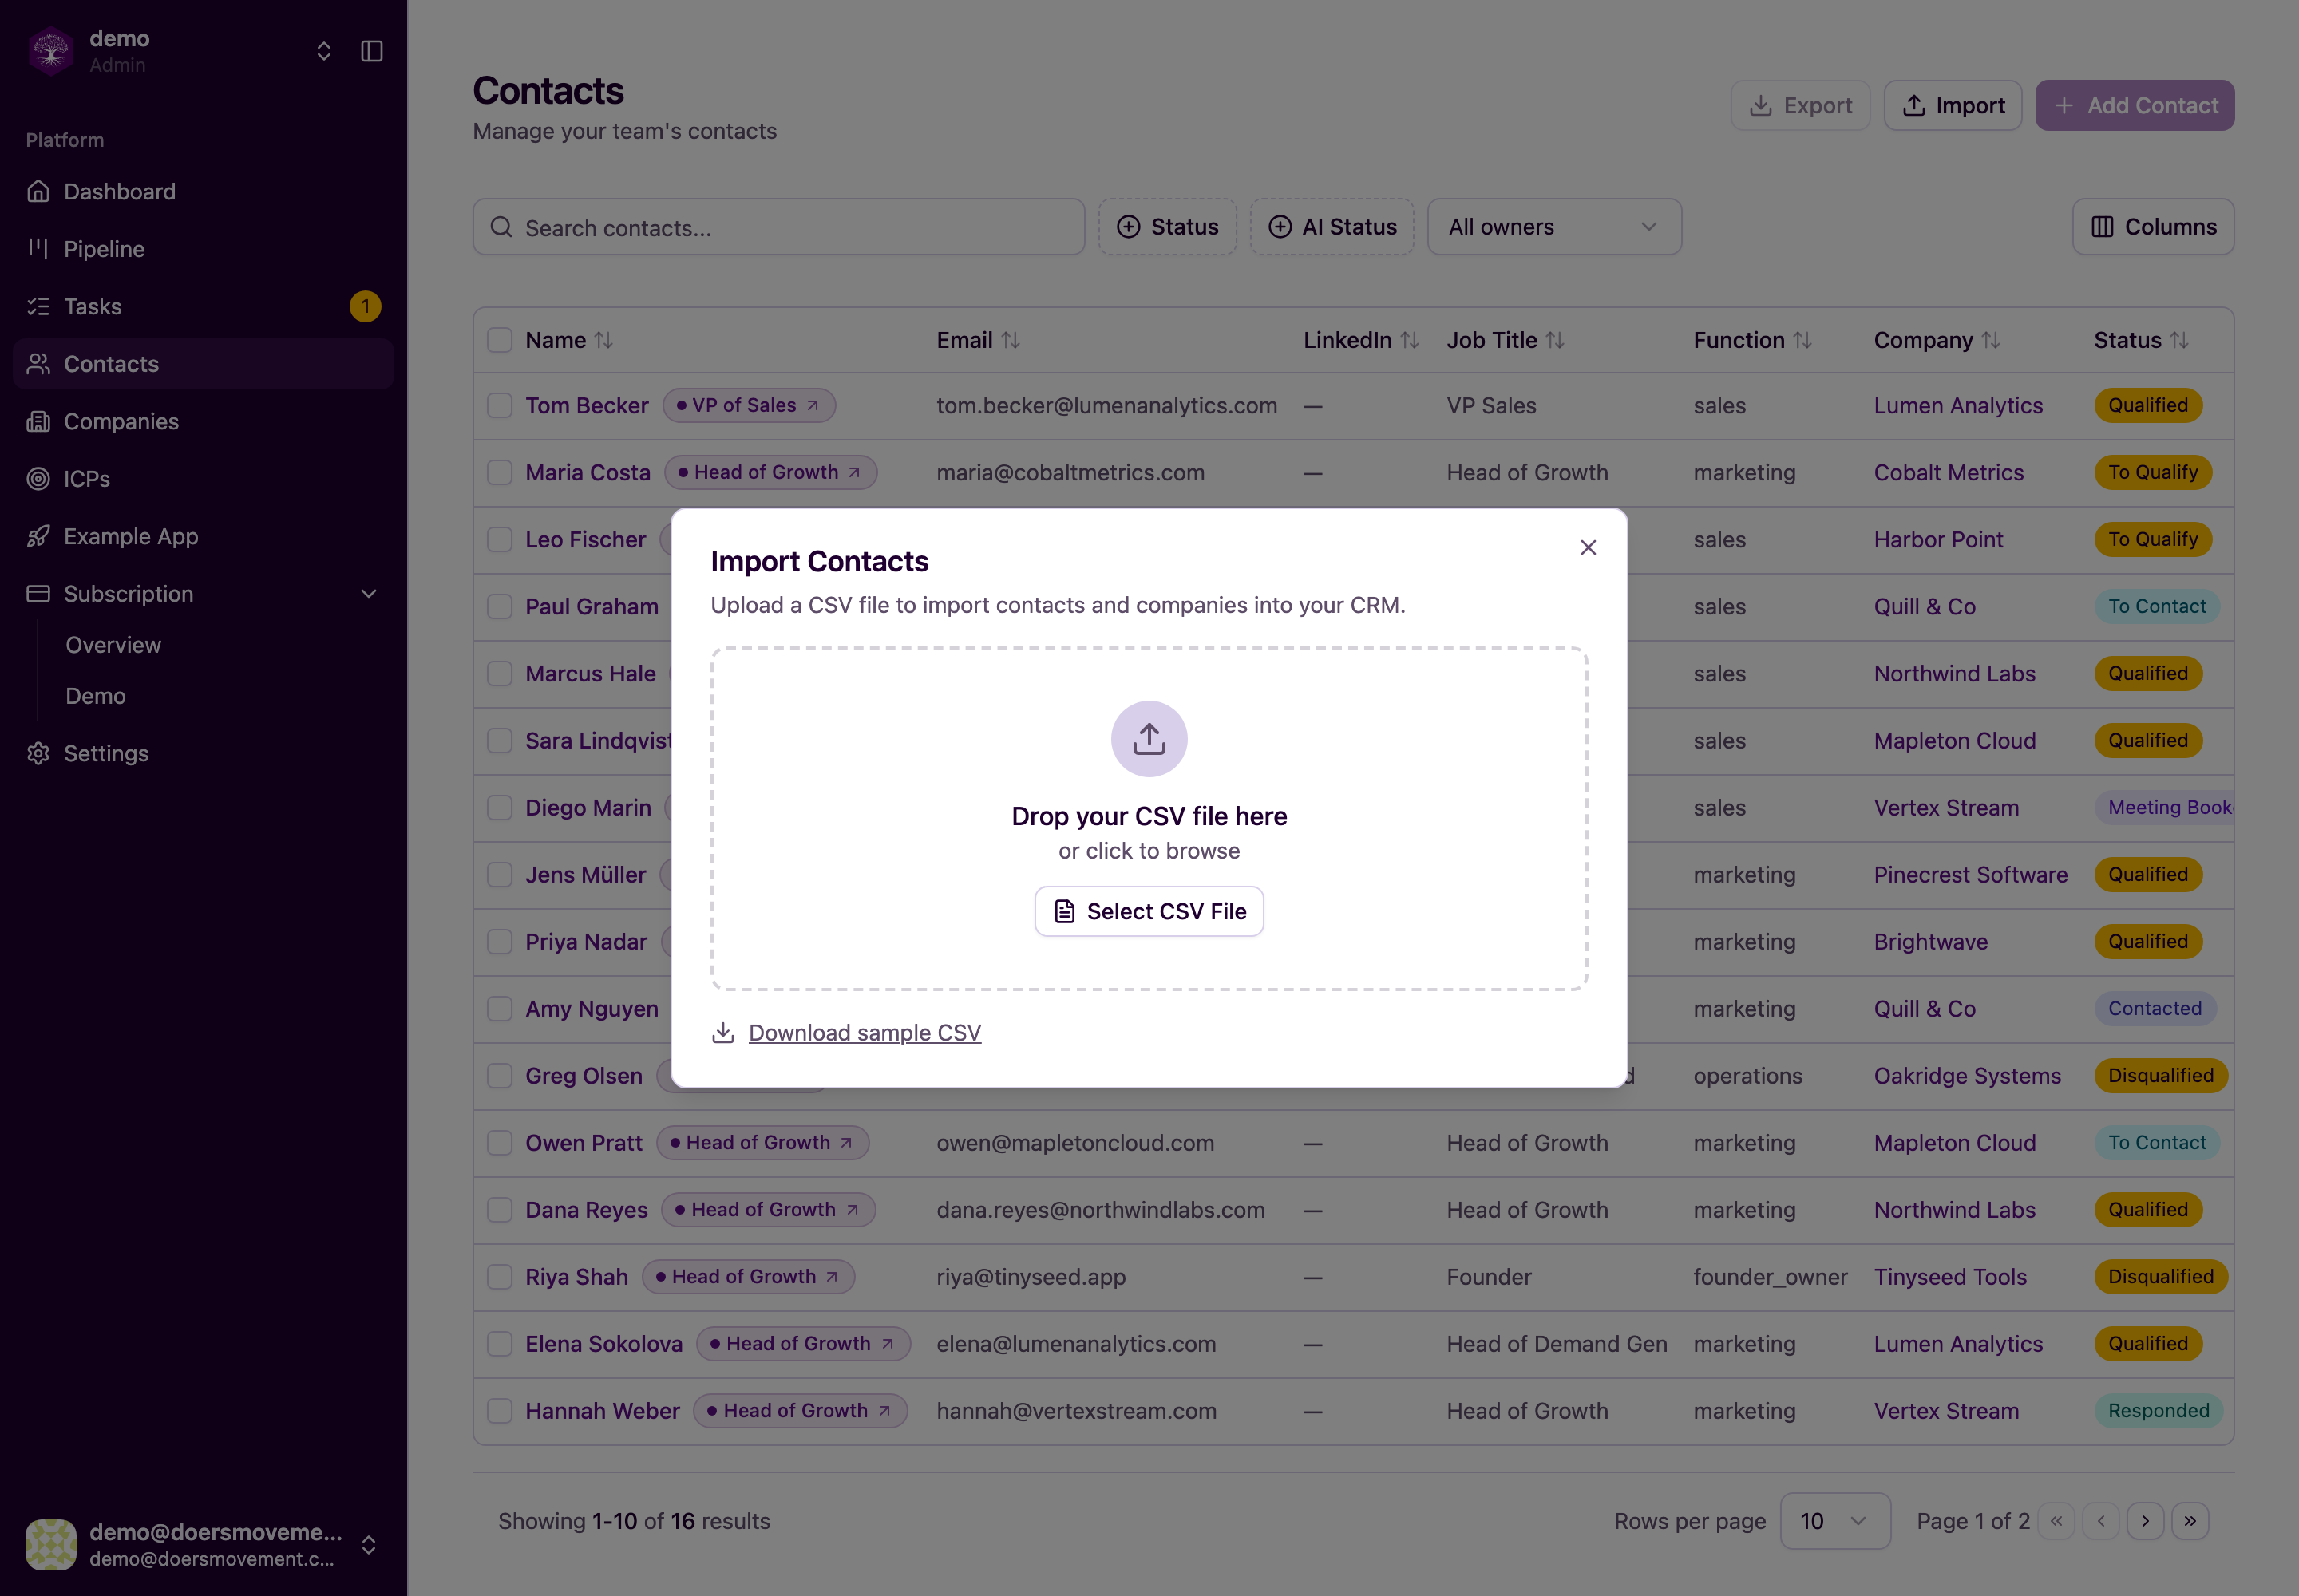Go to Pipeline in the sidebar

203,249
